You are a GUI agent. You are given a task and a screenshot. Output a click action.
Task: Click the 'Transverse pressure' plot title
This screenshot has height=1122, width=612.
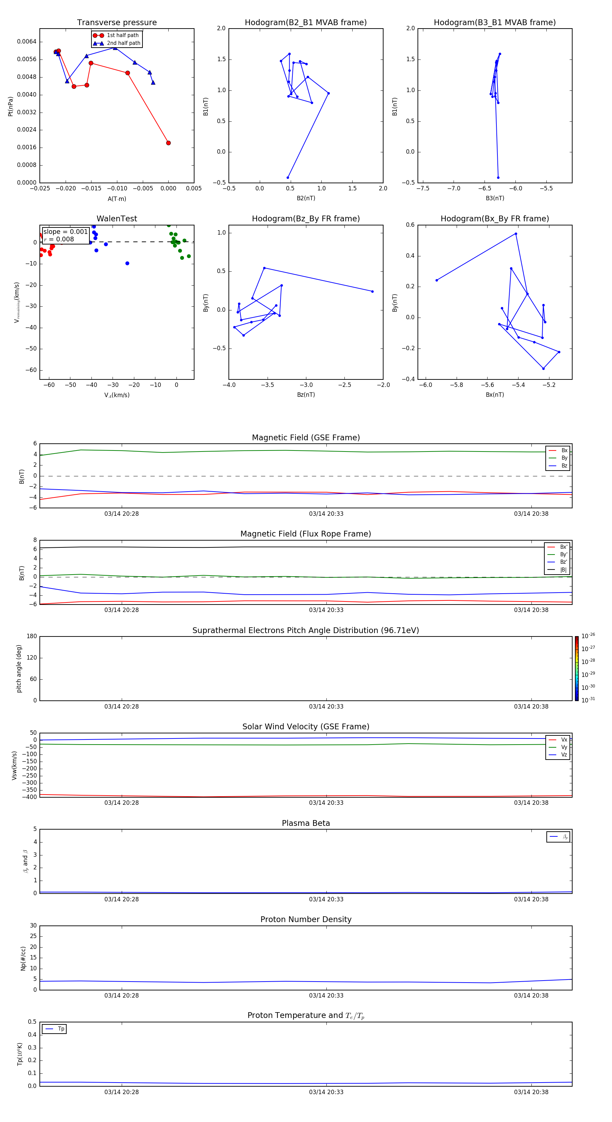117,23
